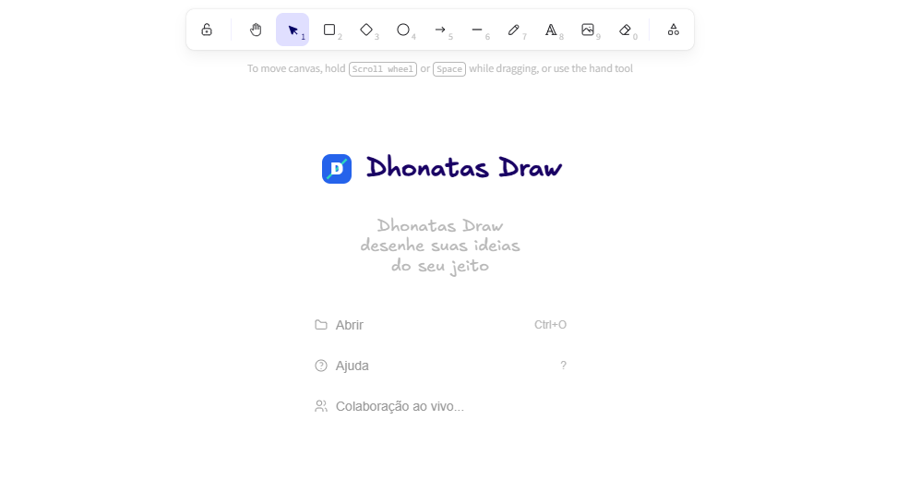Pick the freehand Pencil tool
The width and height of the screenshot is (908, 504).
pyautogui.click(x=515, y=30)
